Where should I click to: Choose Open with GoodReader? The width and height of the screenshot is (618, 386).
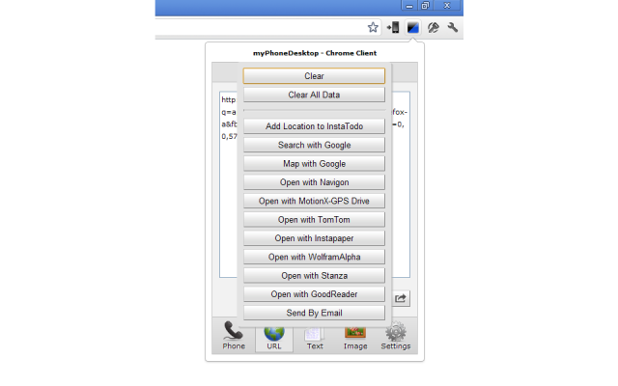pyautogui.click(x=314, y=294)
